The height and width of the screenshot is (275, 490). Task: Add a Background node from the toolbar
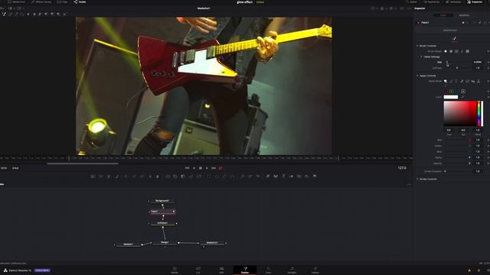[93, 176]
